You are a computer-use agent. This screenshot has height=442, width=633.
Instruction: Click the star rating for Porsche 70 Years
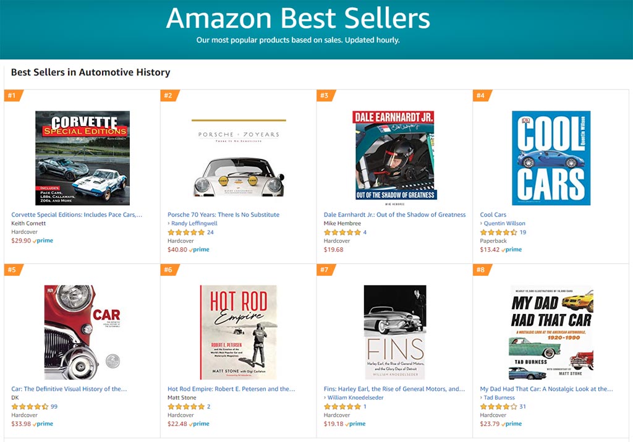coord(186,232)
